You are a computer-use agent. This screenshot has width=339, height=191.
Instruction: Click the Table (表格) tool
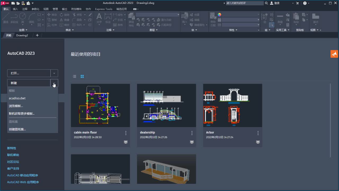point(118,25)
